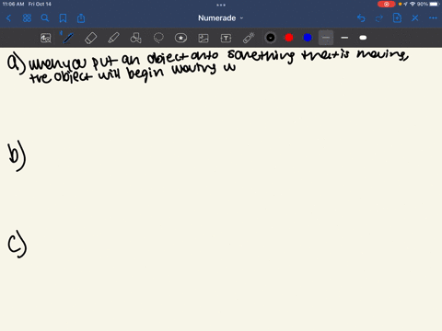Choose the blue pen color
The width and height of the screenshot is (442, 331).
coord(308,38)
